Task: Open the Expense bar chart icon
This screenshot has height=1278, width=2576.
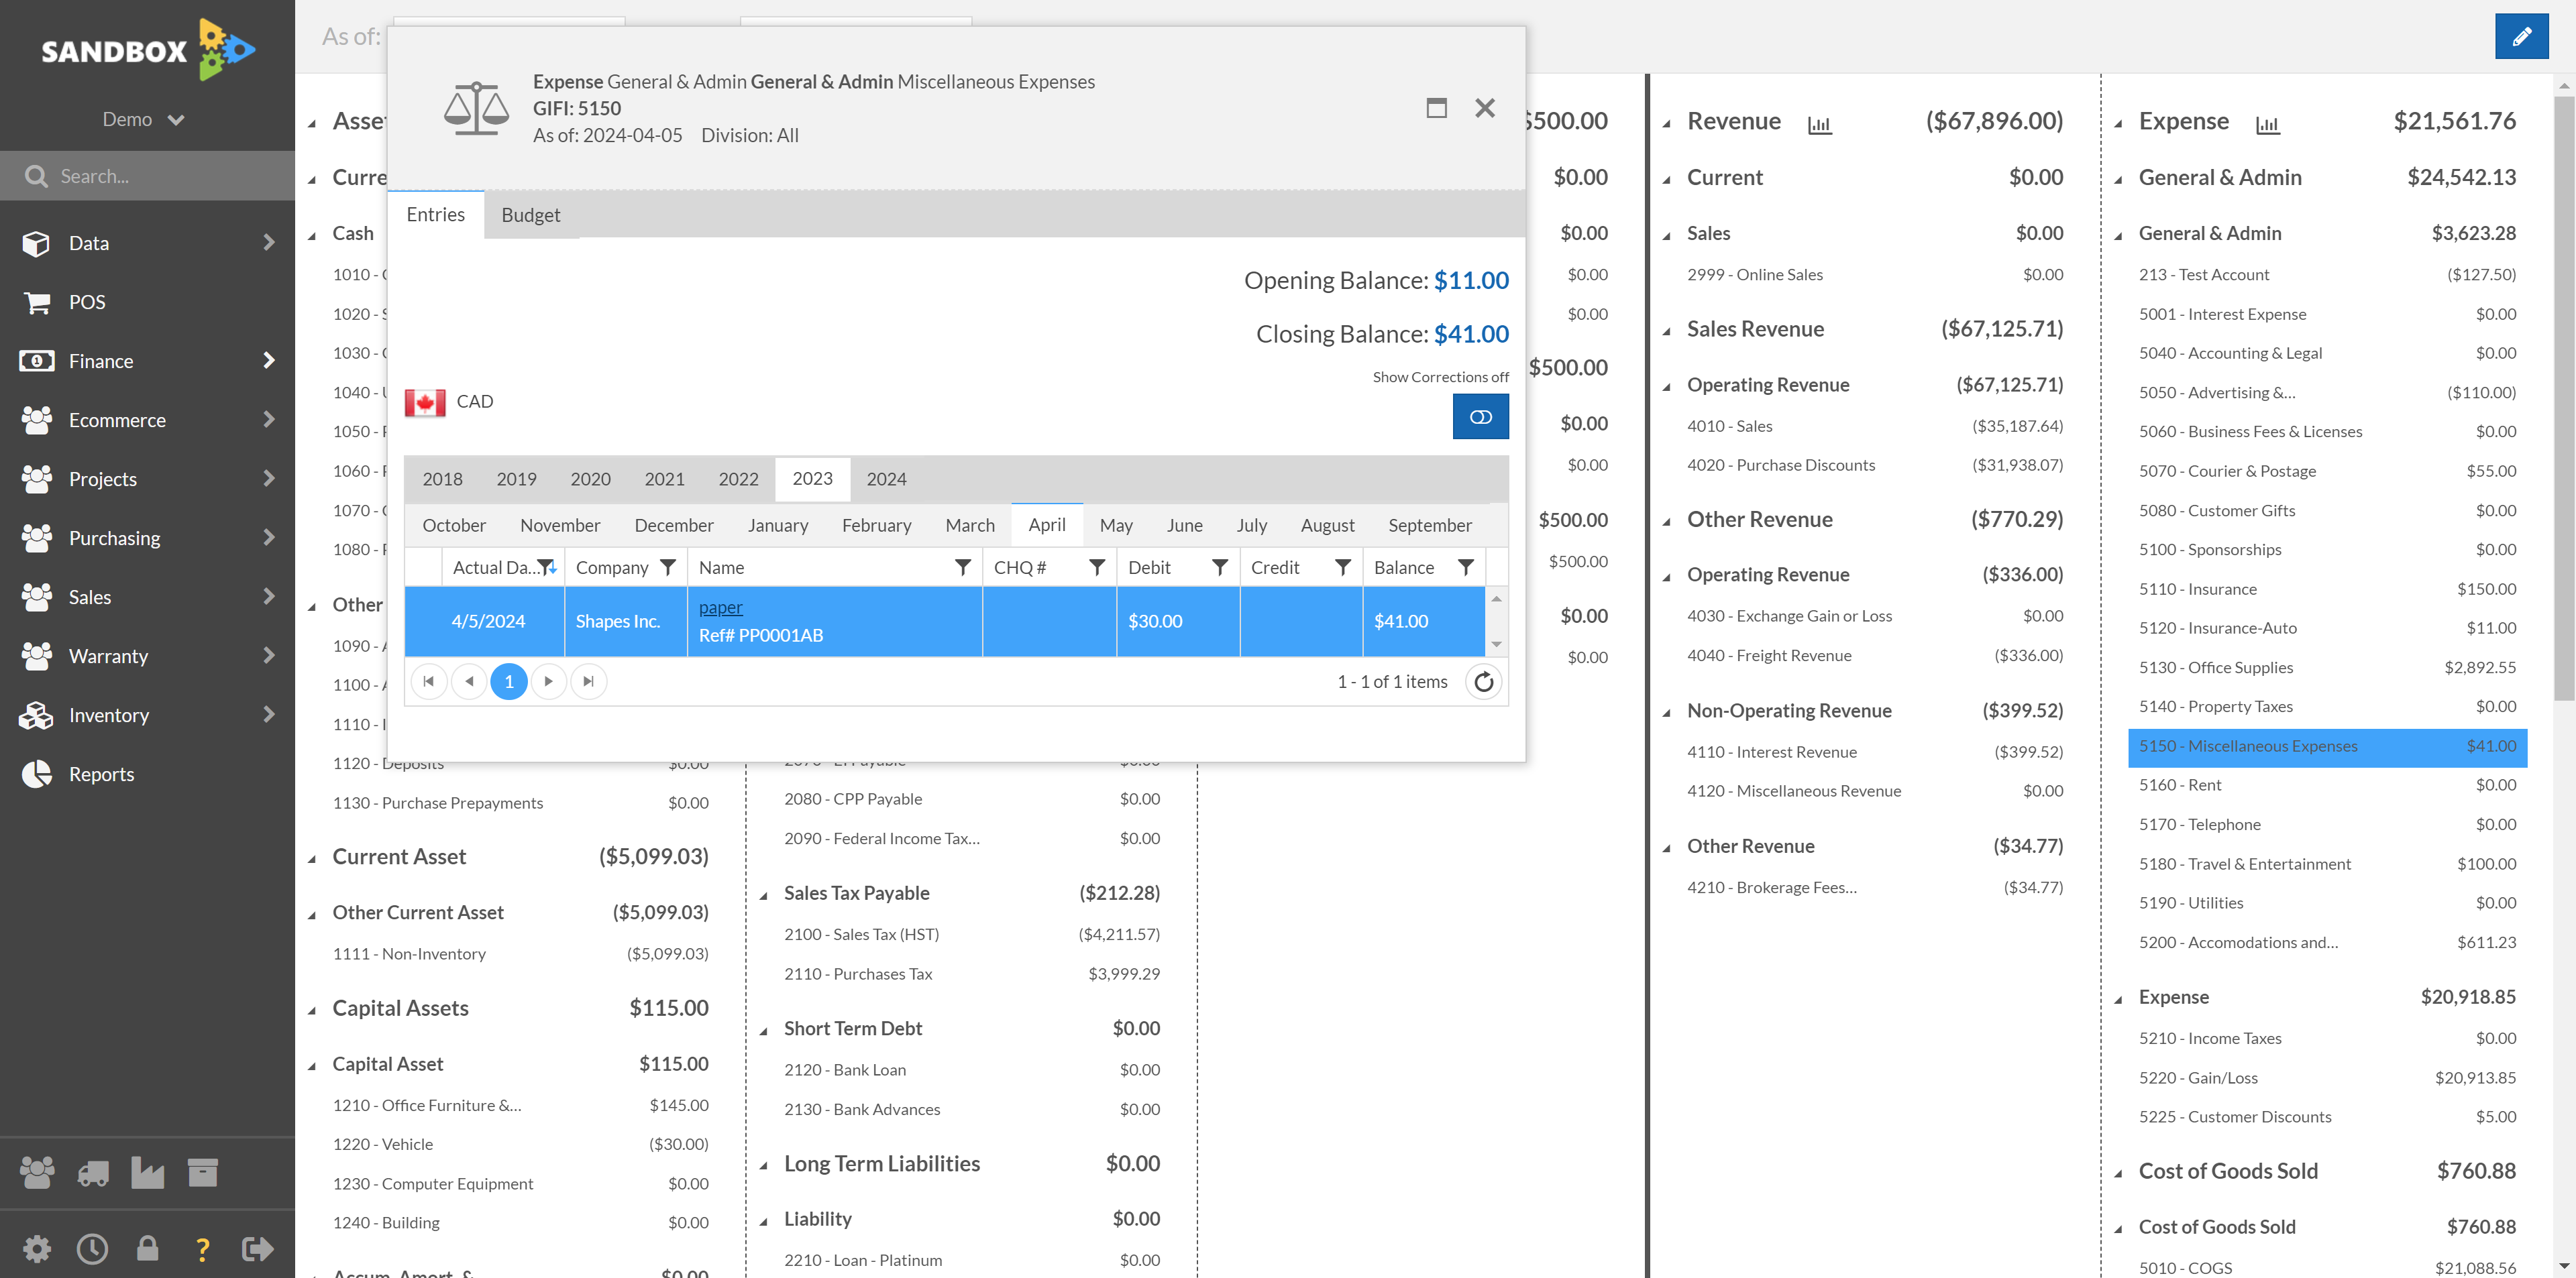Action: coord(2267,125)
